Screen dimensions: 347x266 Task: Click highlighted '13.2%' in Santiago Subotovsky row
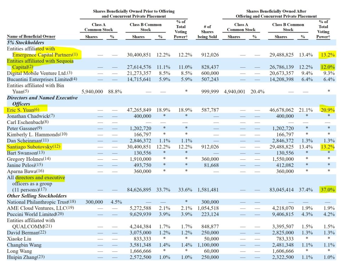pyautogui.click(x=328, y=147)
